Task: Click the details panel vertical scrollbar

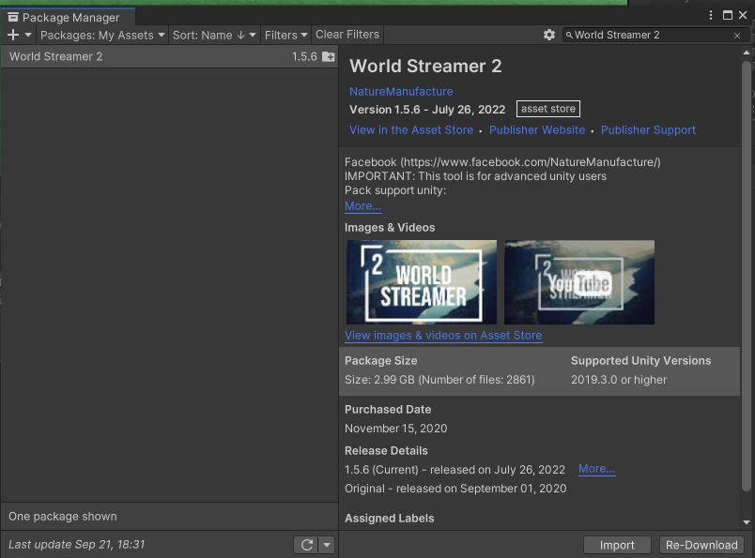Action: 747,276
